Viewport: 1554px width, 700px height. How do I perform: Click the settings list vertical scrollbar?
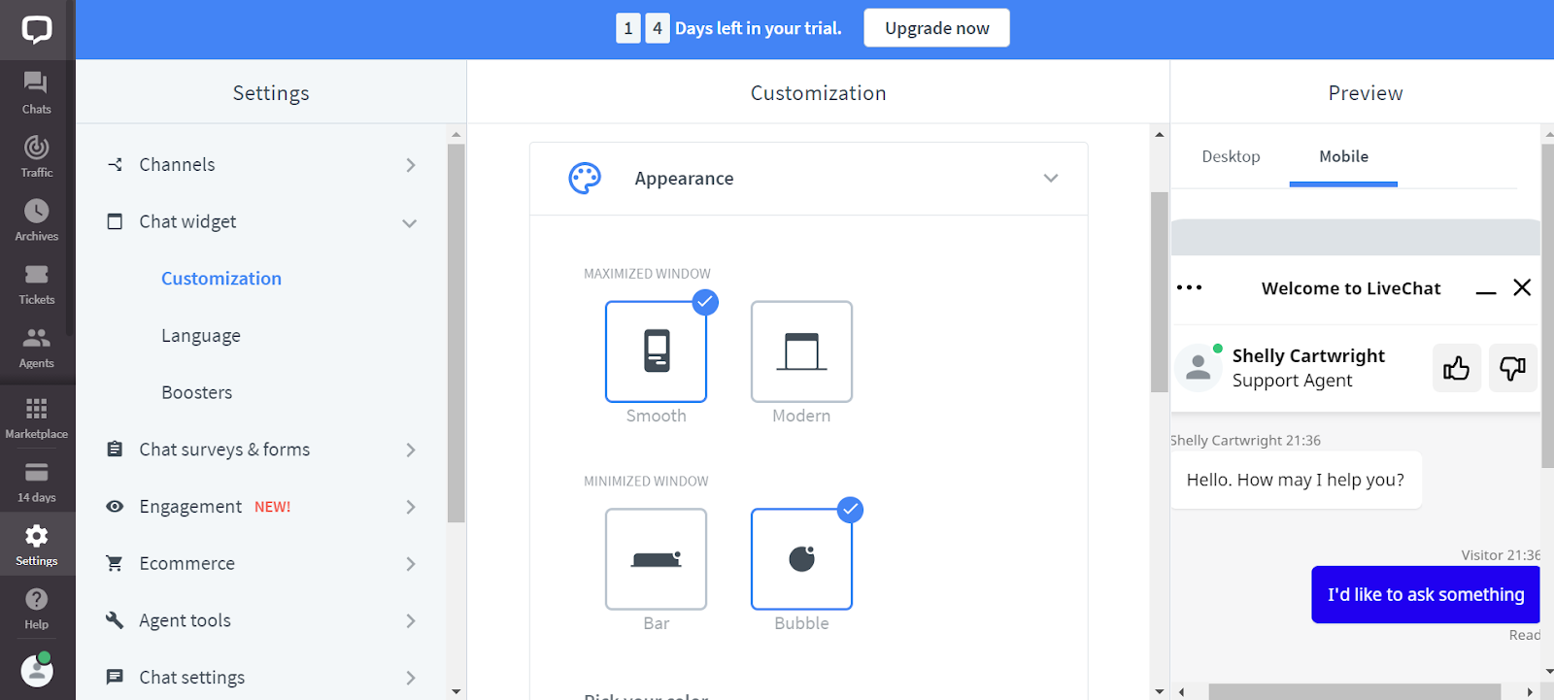coord(456,333)
